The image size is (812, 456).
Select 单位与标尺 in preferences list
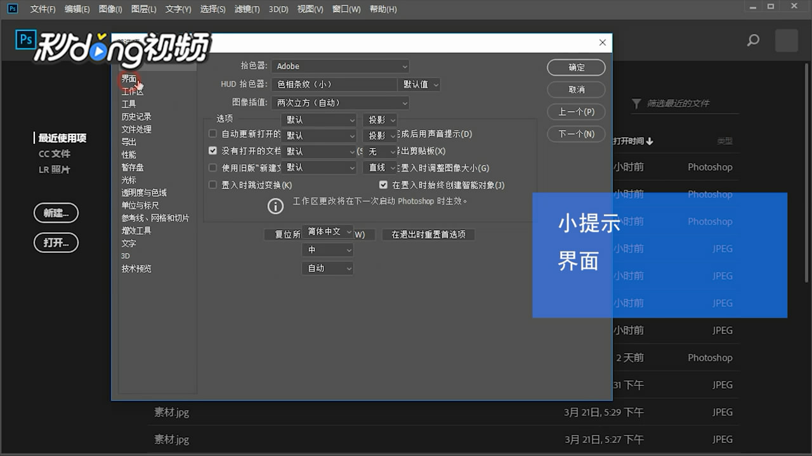pos(140,205)
